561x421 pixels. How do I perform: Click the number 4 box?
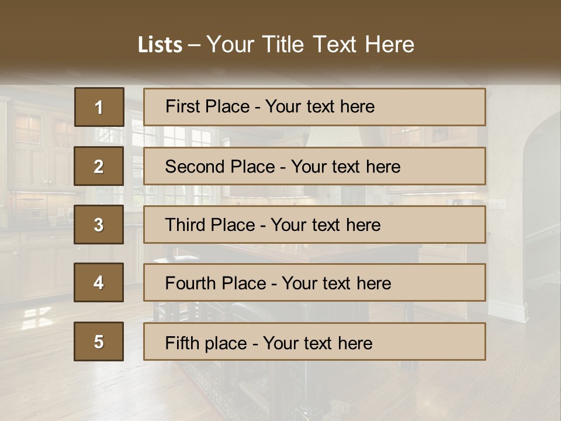point(99,282)
